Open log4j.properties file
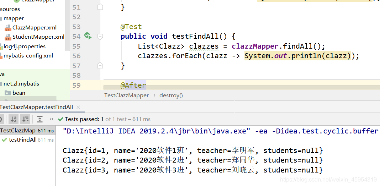Image resolution: width=380 pixels, height=186 pixels. point(25,46)
